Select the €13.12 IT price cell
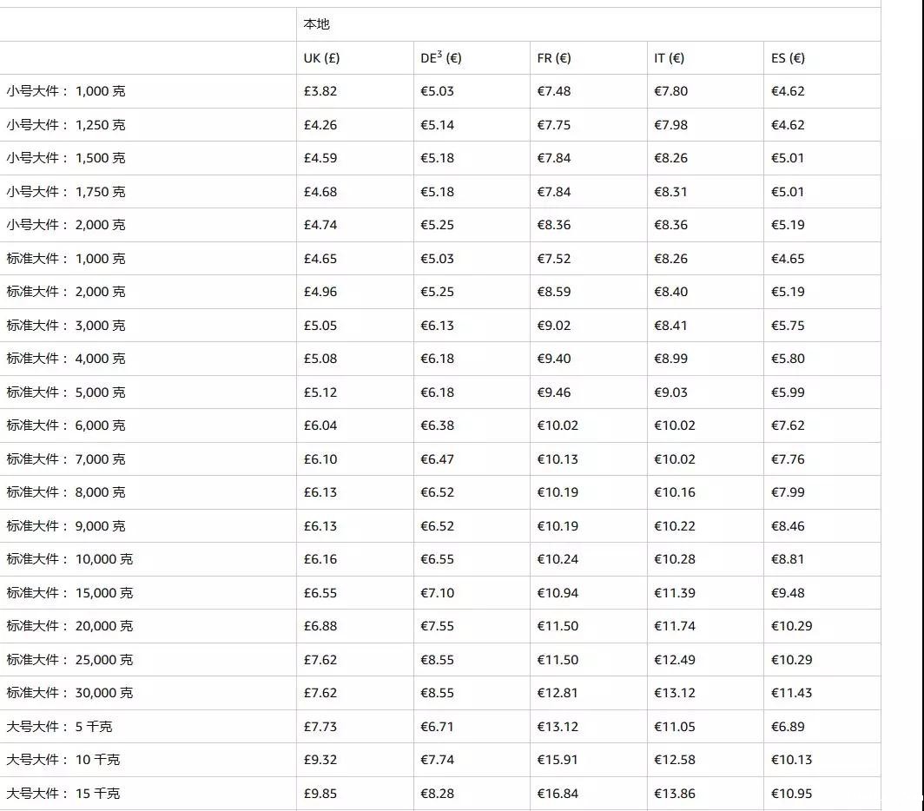This screenshot has height=811, width=924. tap(675, 693)
